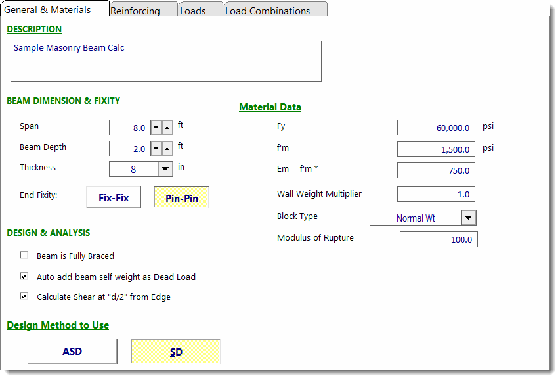
Task: Pick the SD design method button
Action: click(x=175, y=352)
